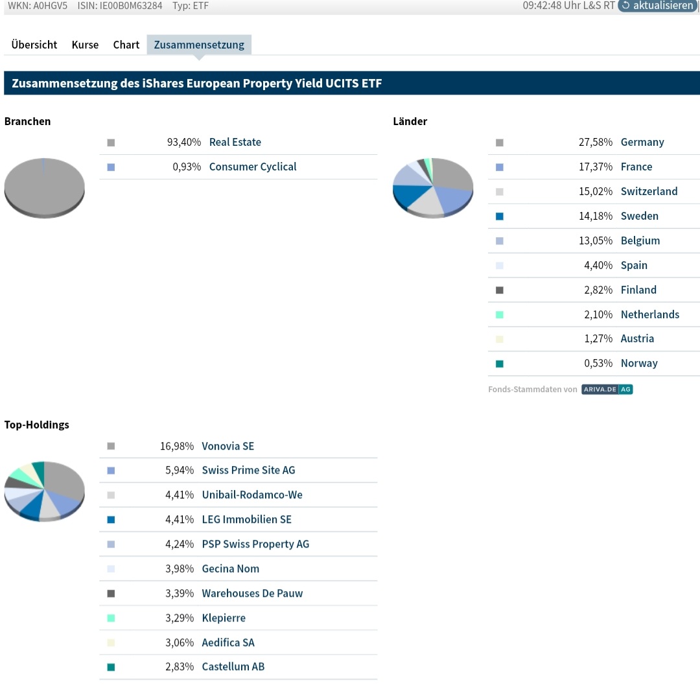Click the Spain country link
Image resolution: width=700 pixels, height=700 pixels.
click(634, 265)
